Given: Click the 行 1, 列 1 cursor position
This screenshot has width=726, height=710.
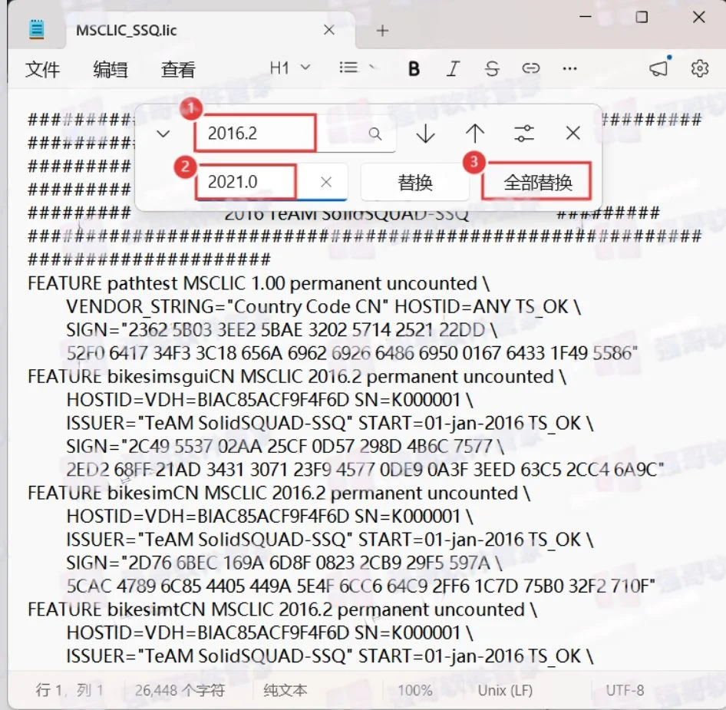Looking at the screenshot, I should (x=69, y=690).
